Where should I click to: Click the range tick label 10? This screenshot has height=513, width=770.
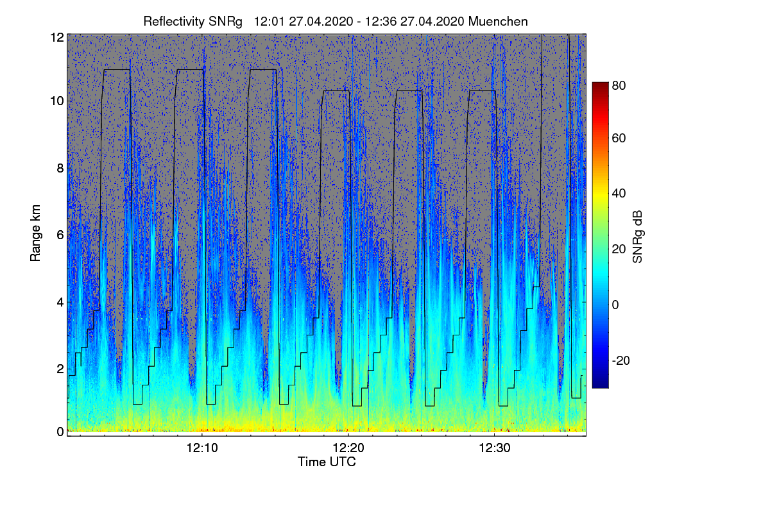click(x=57, y=101)
